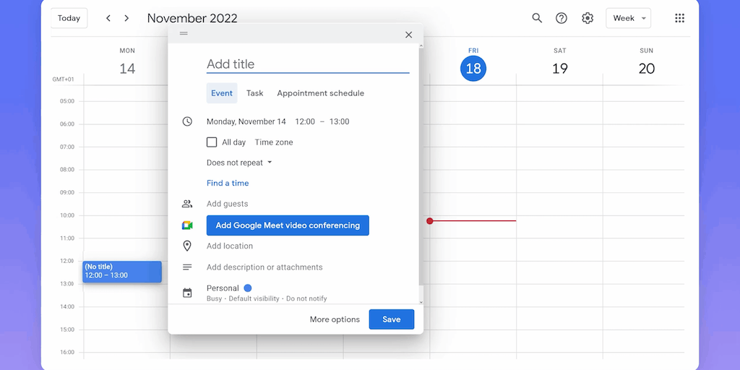Expand the Does not repeat dropdown
This screenshot has height=370, width=740.
coord(239,163)
